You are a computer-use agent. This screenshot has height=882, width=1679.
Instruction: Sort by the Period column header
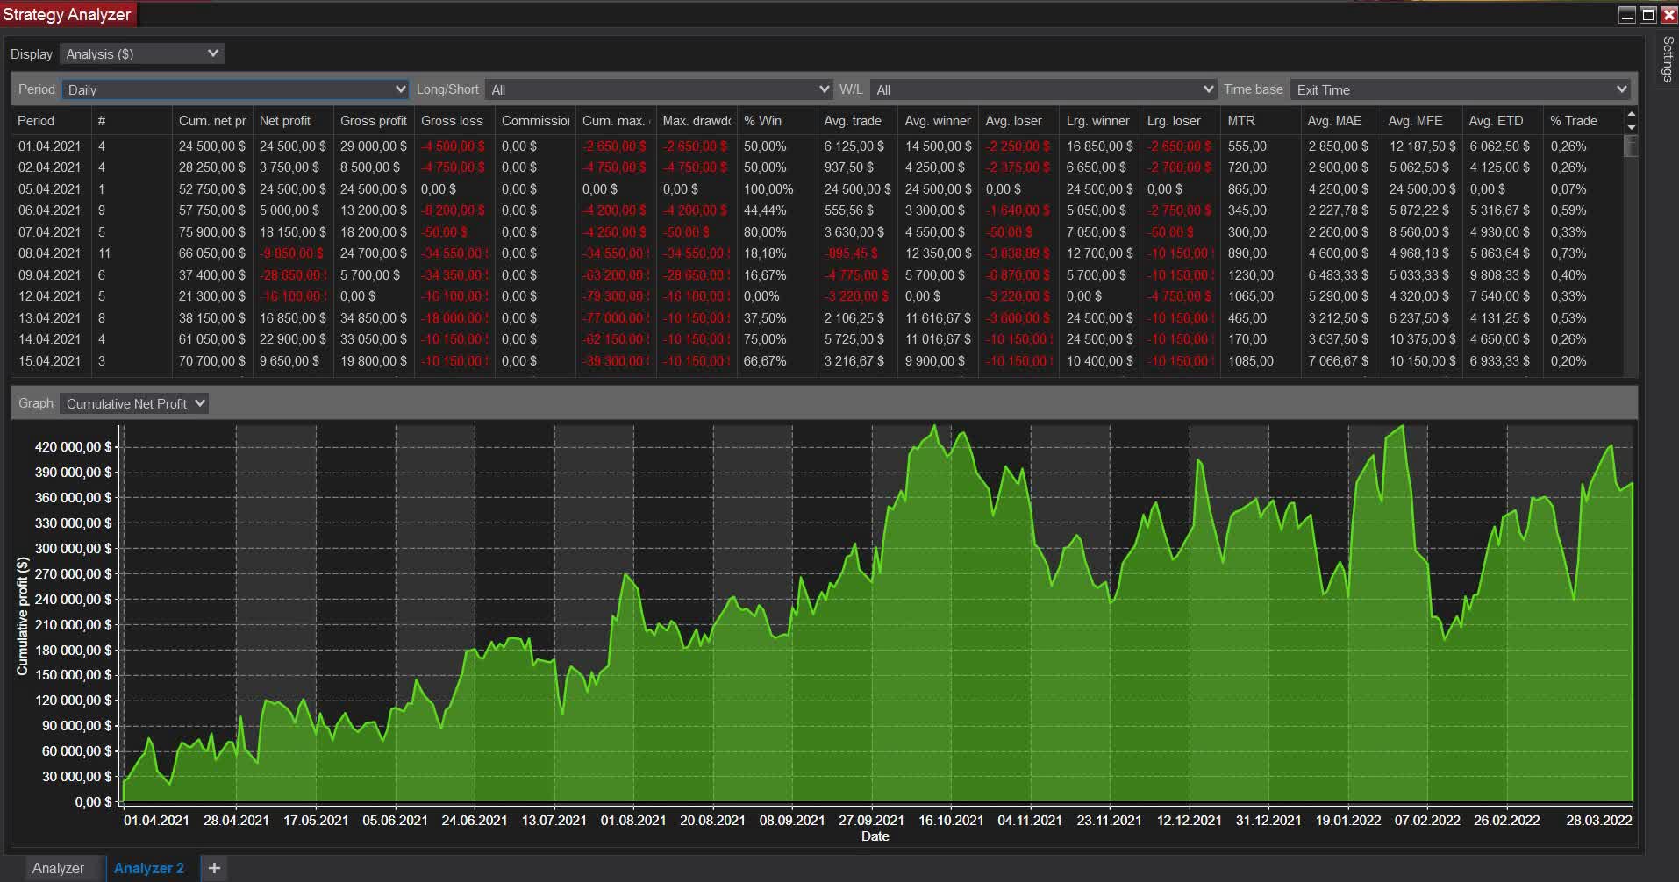52,121
